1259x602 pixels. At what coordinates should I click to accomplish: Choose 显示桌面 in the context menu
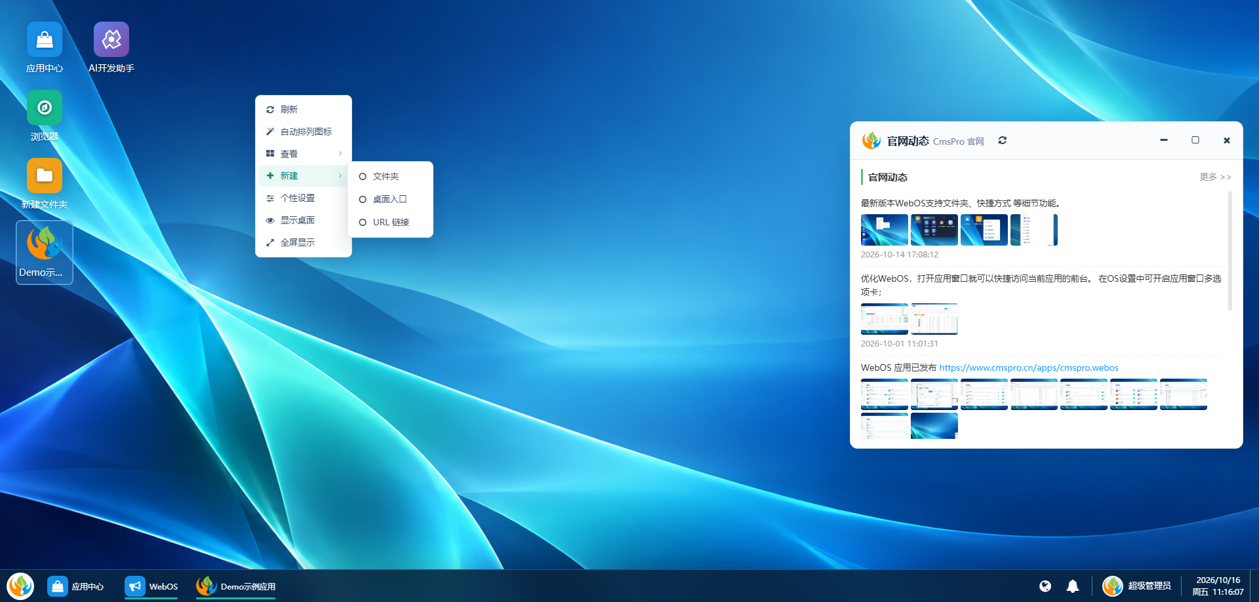(x=304, y=220)
